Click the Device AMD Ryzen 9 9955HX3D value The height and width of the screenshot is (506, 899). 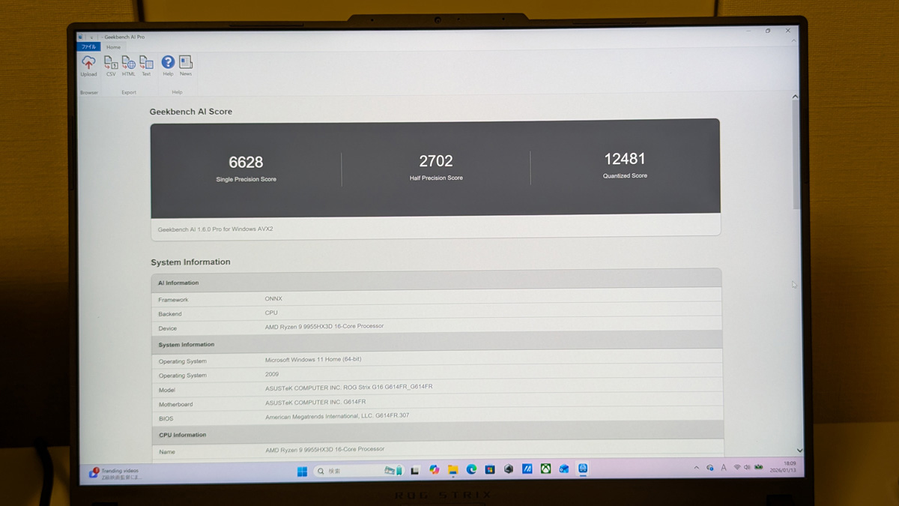pos(324,326)
